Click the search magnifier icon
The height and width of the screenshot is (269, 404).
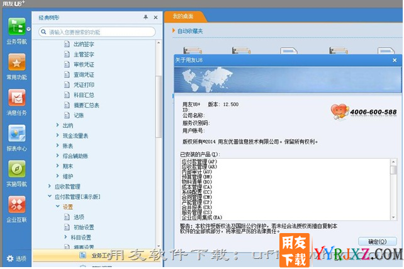(43, 31)
